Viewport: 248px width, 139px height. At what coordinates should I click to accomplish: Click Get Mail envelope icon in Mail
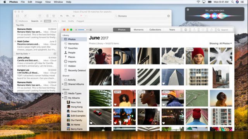point(17,16)
